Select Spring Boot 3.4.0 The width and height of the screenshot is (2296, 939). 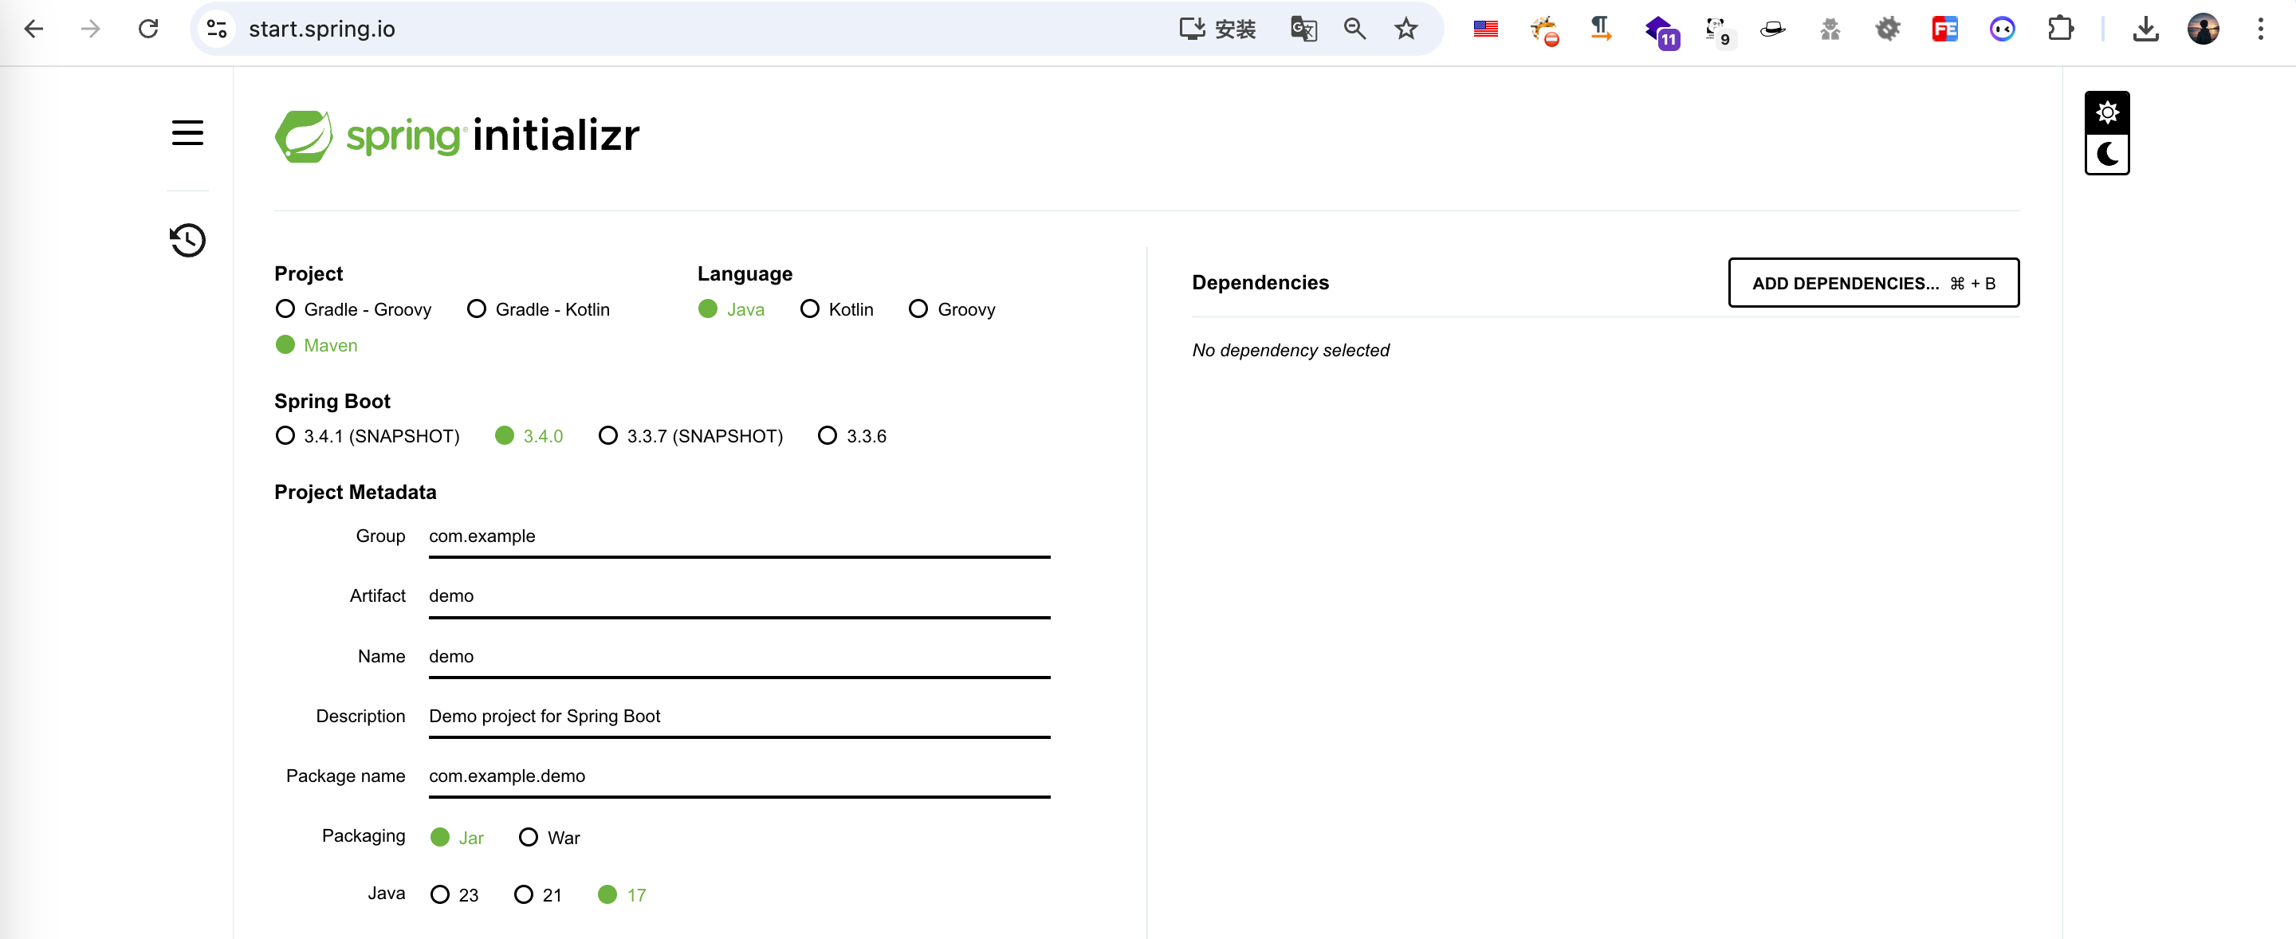click(x=529, y=436)
